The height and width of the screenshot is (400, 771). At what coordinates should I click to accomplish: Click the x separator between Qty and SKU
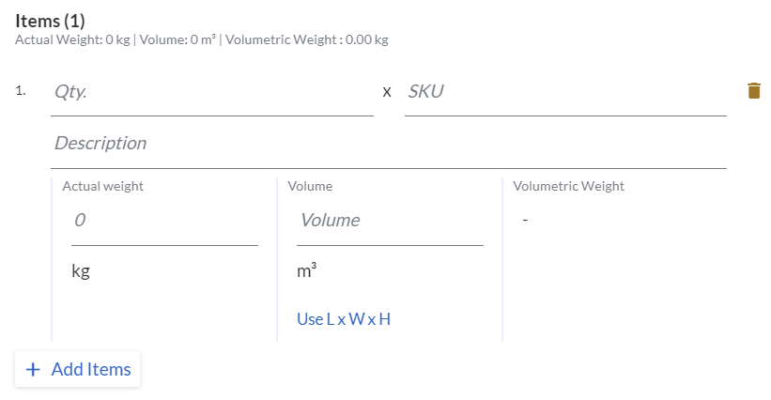(x=387, y=92)
